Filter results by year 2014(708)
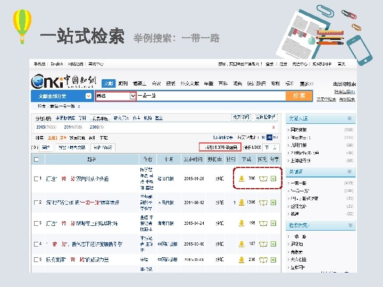383x287 pixels. click(73, 127)
